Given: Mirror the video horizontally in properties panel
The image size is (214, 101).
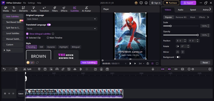Looking at the screenshot, I should click(178, 52).
